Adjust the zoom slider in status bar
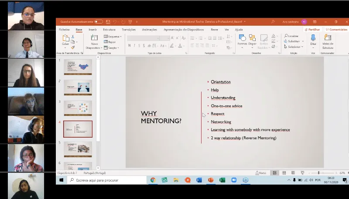This screenshot has height=199, width=349. [319, 173]
